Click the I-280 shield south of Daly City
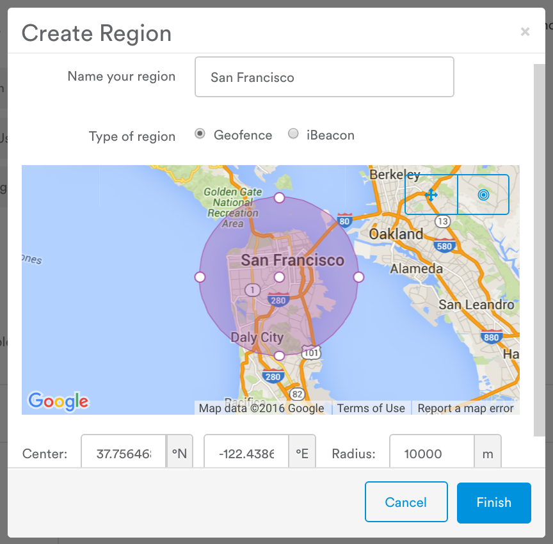553x544 pixels. pyautogui.click(x=273, y=376)
